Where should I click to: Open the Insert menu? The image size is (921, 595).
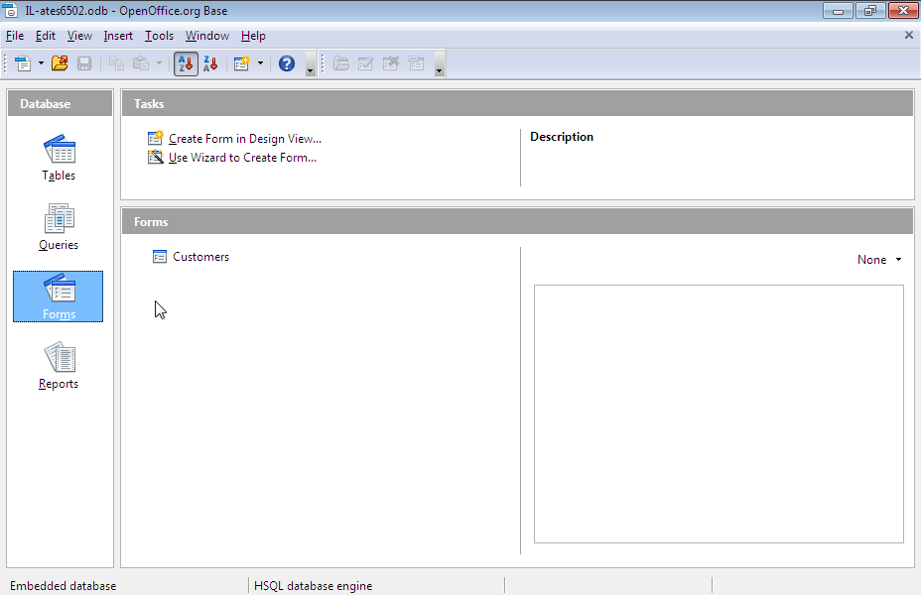point(118,36)
